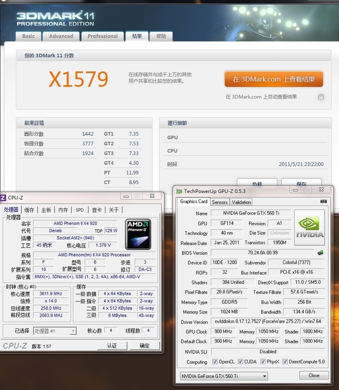339x390 pixels.
Task: Click the GT4 result 4.30
Action: (133, 163)
